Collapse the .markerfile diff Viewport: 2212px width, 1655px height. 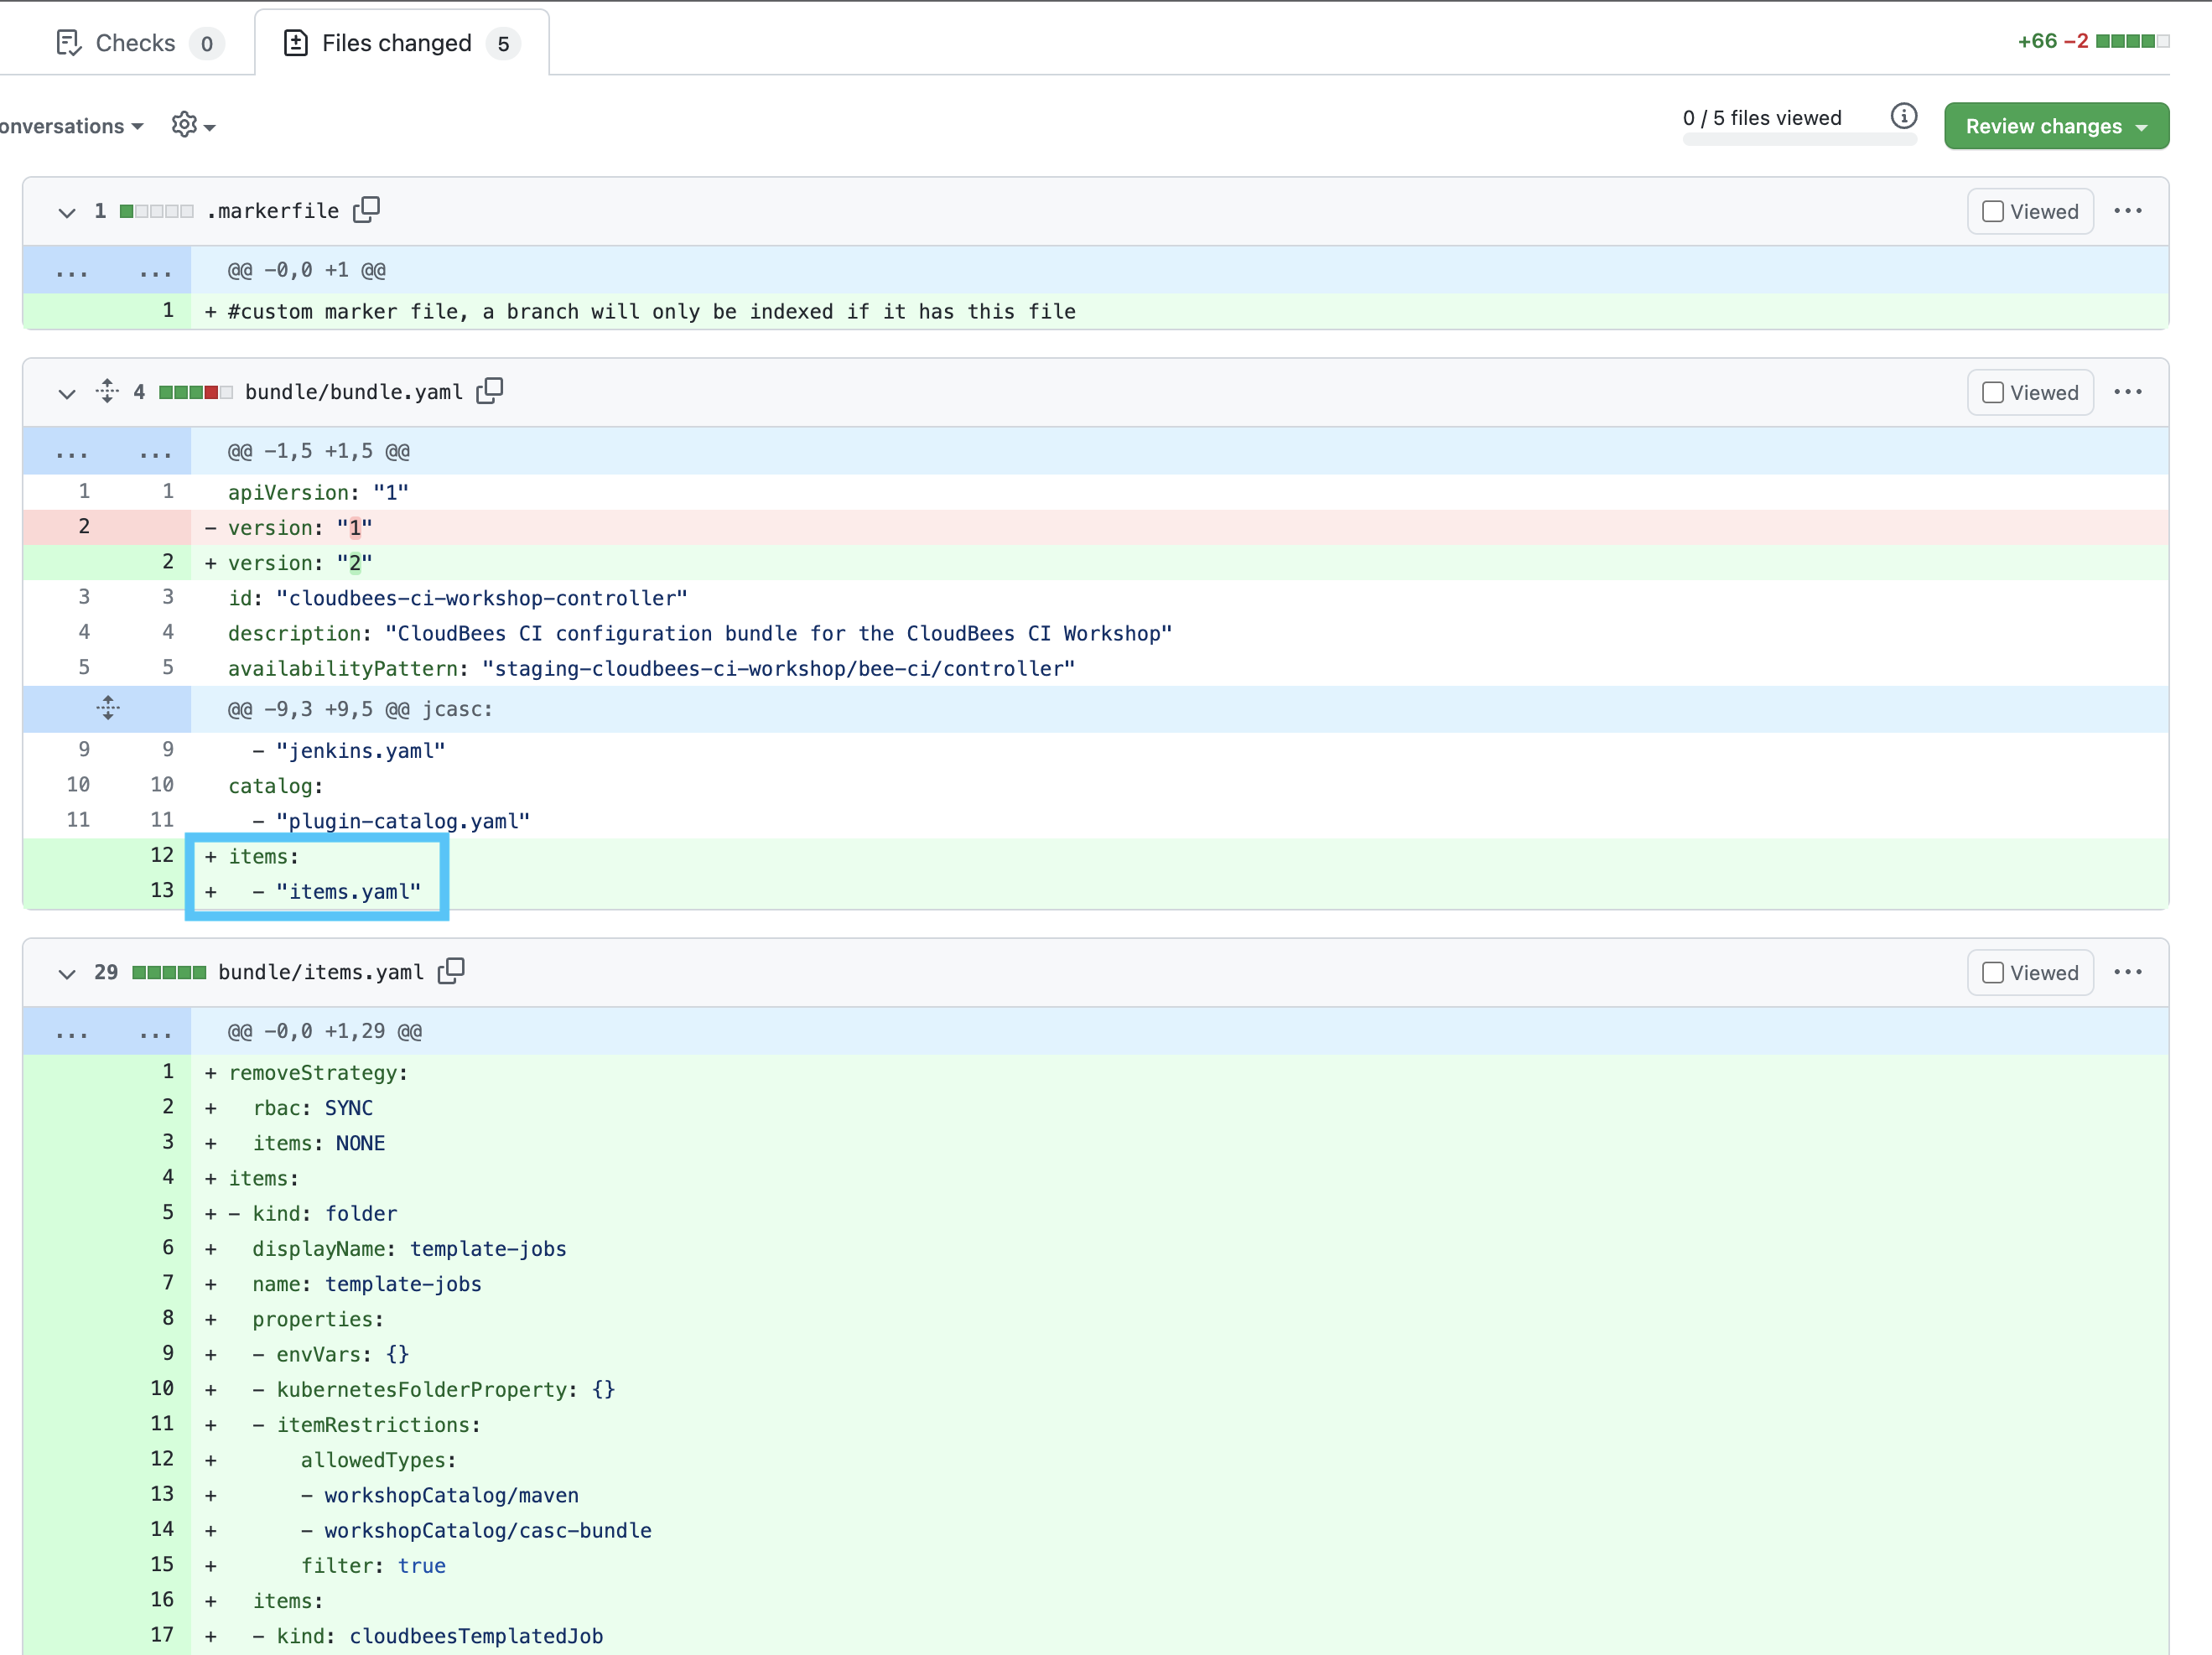click(67, 212)
